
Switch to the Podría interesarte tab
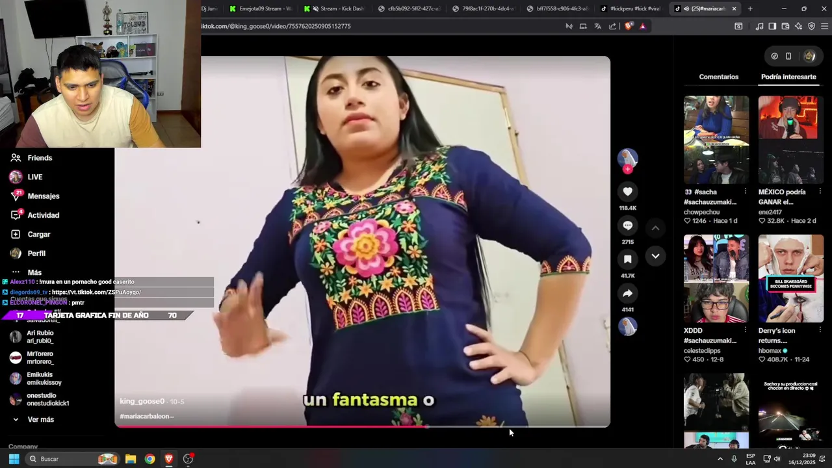point(788,77)
